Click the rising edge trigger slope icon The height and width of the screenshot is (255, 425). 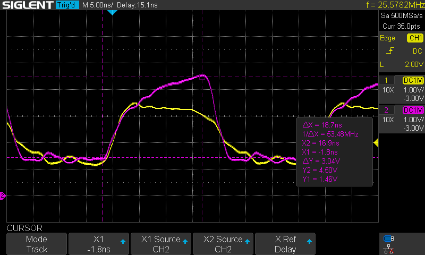tap(391, 51)
